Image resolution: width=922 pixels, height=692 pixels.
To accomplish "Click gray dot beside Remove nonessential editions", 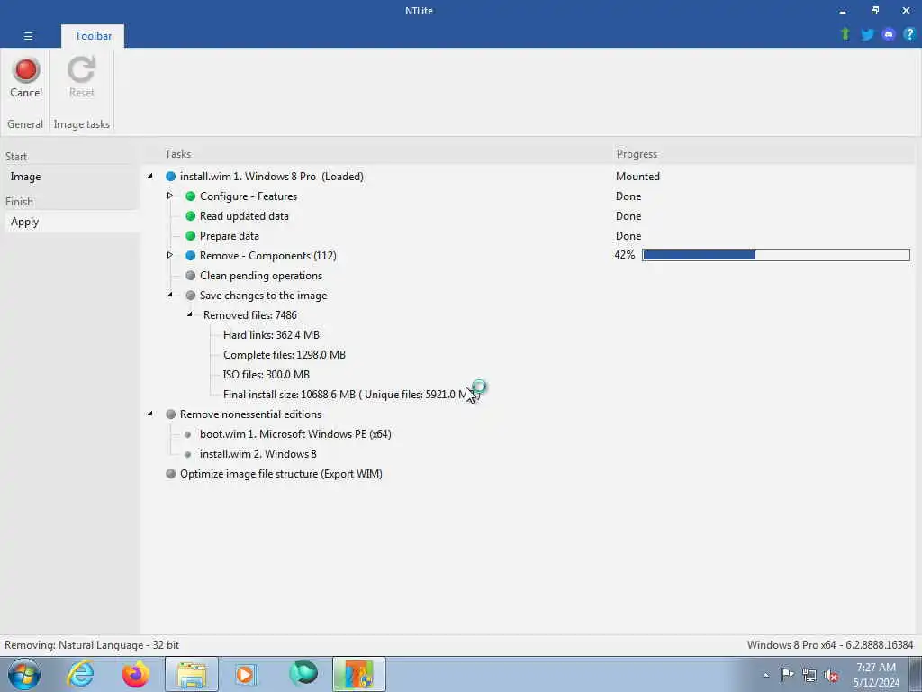I will 170,414.
